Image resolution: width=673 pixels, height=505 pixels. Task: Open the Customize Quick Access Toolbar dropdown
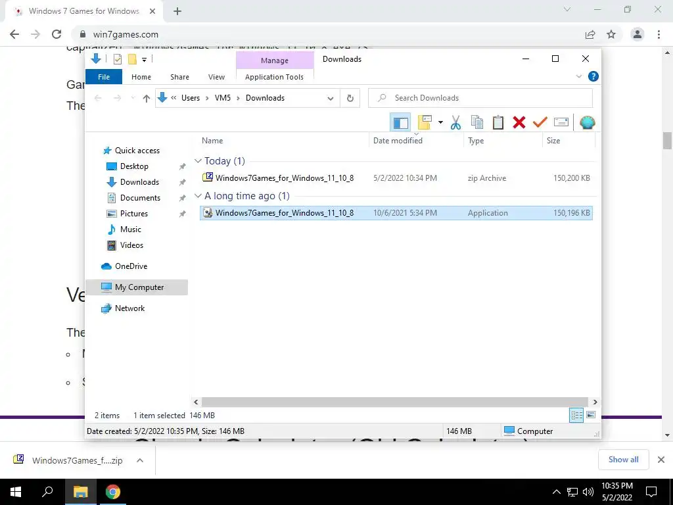(x=144, y=60)
